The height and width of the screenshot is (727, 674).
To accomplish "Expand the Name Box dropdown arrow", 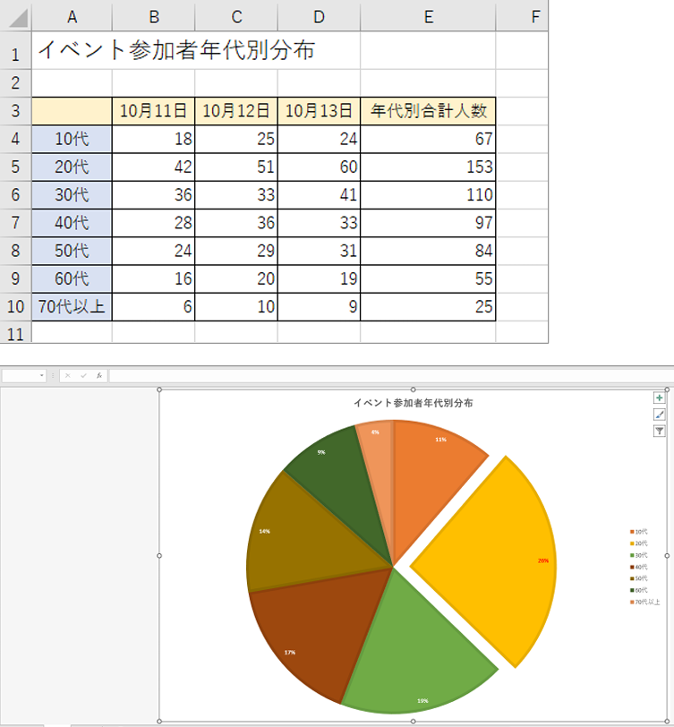I will tap(42, 375).
